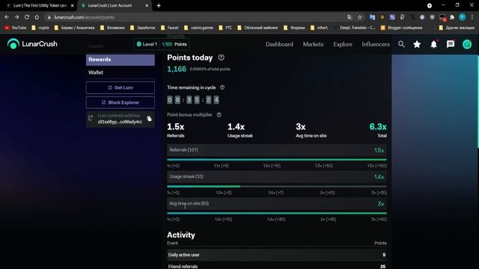Expand the Вложения bookmarks folder
The width and height of the screenshot is (479, 269).
(x=112, y=28)
